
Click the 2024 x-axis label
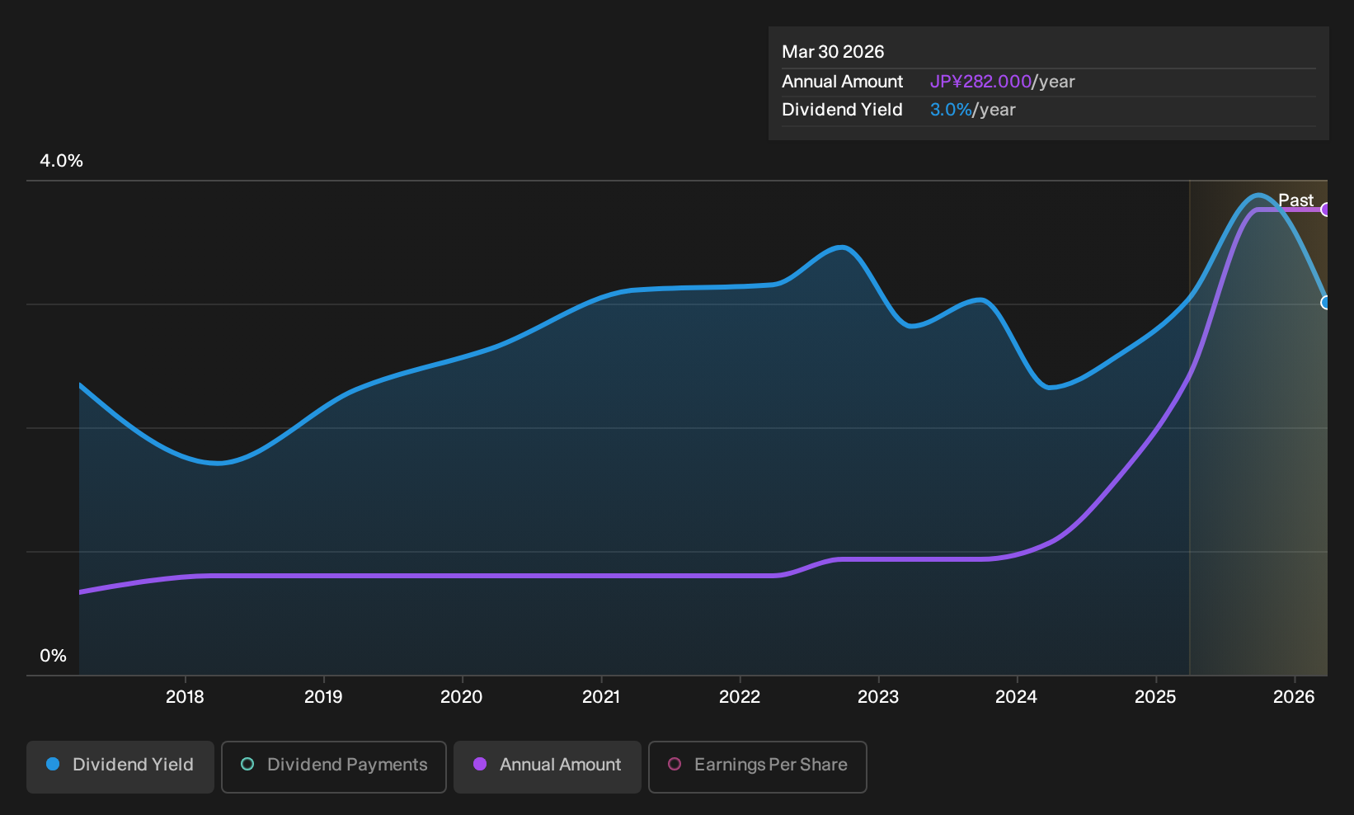pyautogui.click(x=1017, y=697)
